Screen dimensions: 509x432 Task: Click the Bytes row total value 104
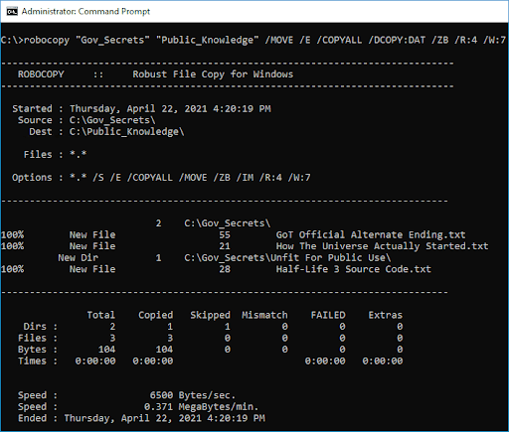[106, 350]
